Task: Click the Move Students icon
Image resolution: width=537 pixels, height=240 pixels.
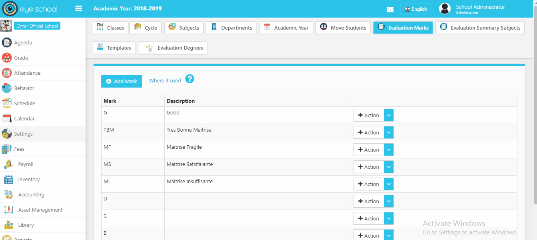Action: tap(323, 27)
